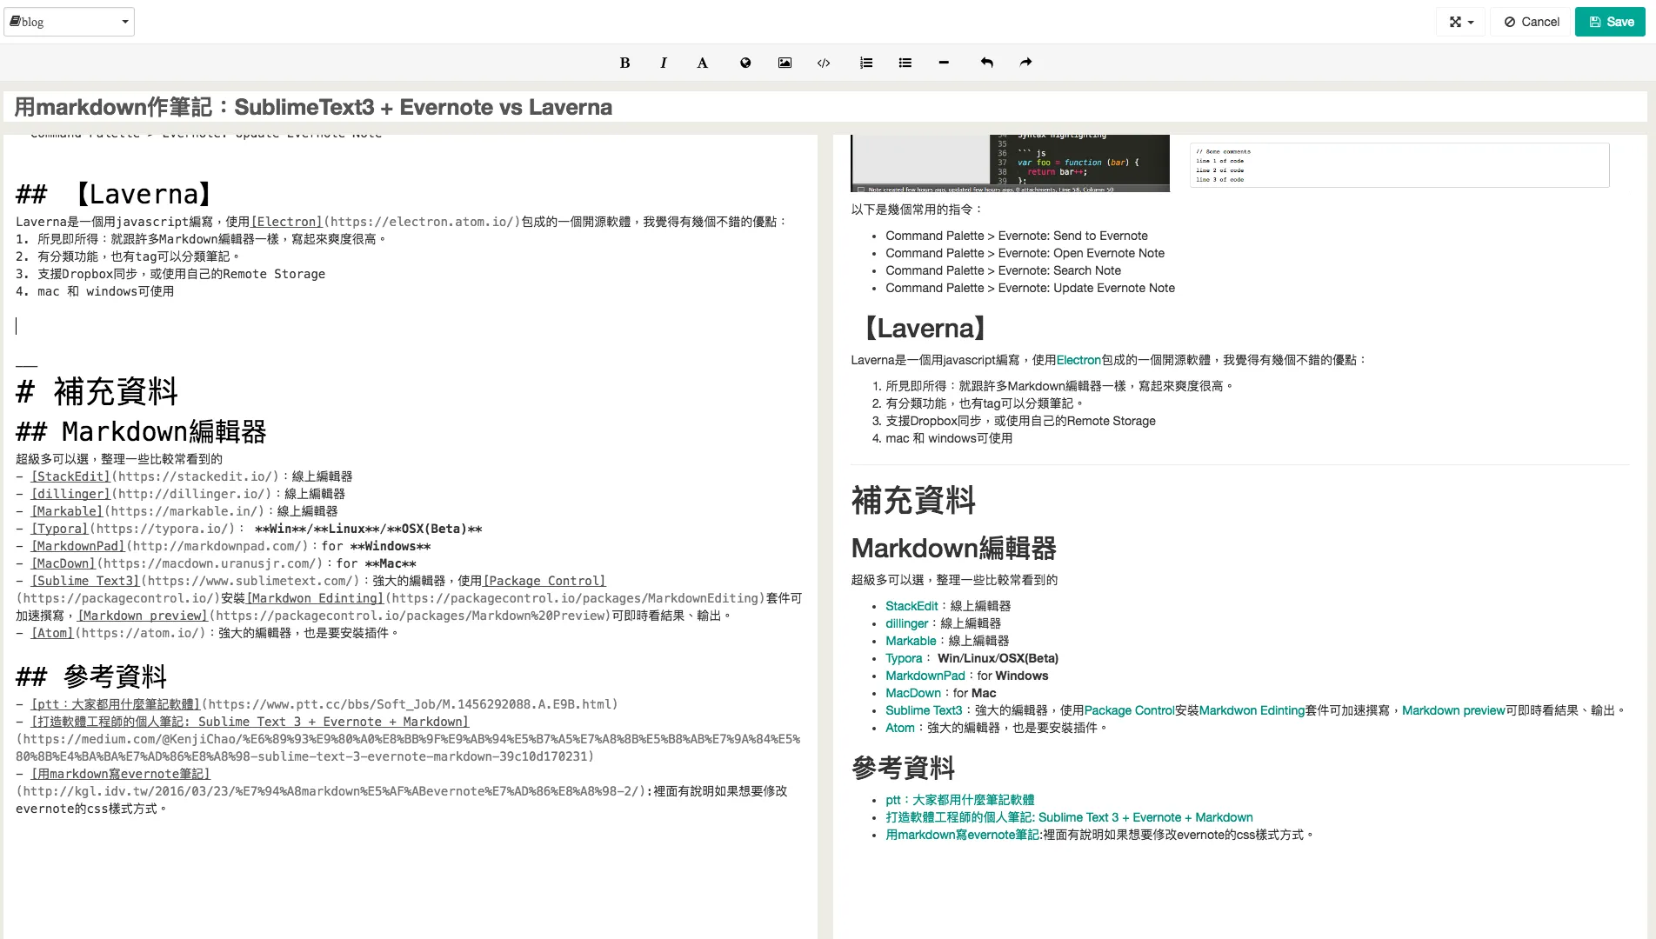Follow the Electron link in preview

click(x=1078, y=359)
